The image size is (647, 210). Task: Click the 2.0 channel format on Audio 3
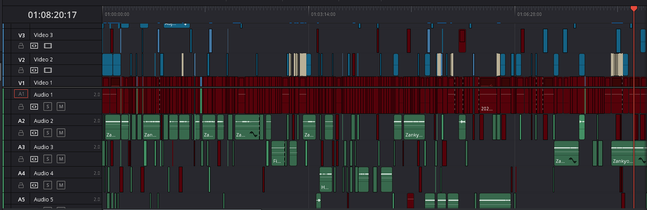pyautogui.click(x=97, y=147)
